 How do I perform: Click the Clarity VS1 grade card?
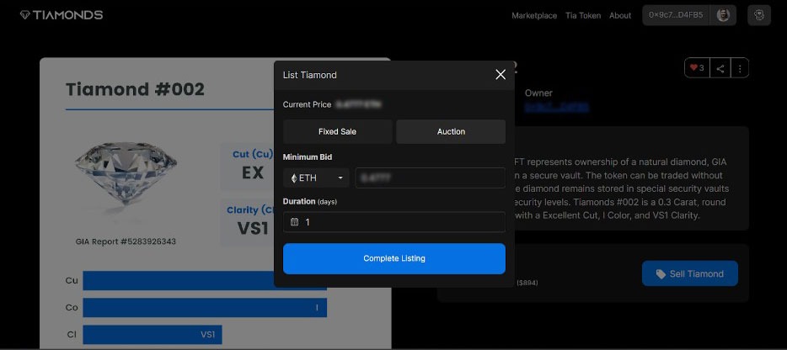[x=248, y=222]
